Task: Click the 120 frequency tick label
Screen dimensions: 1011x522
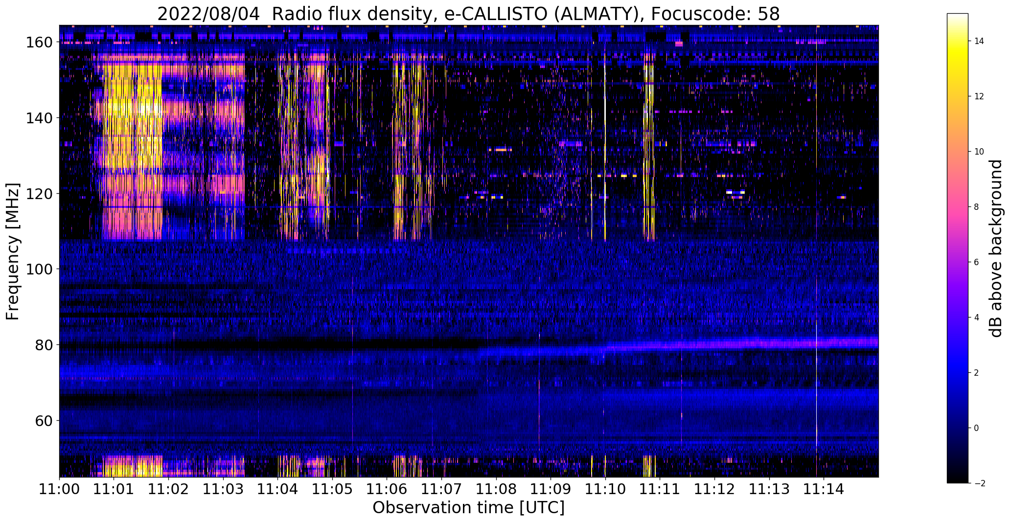Action: (x=40, y=194)
